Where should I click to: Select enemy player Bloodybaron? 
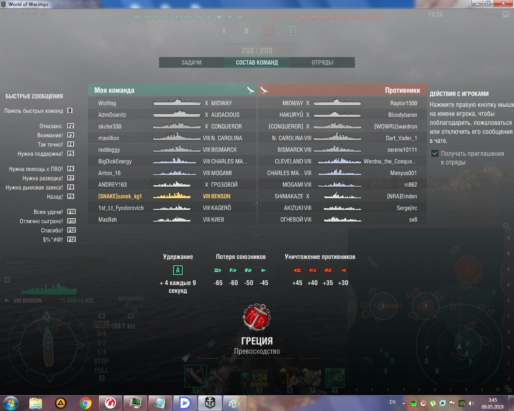click(403, 115)
